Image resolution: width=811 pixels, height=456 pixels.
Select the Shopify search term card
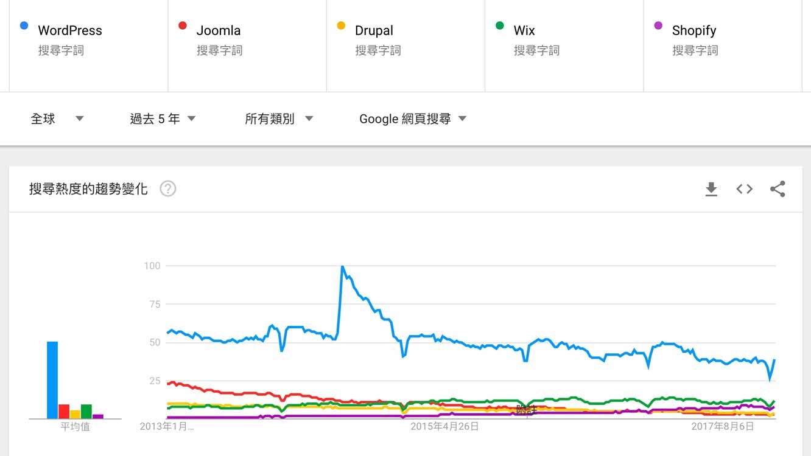(722, 46)
